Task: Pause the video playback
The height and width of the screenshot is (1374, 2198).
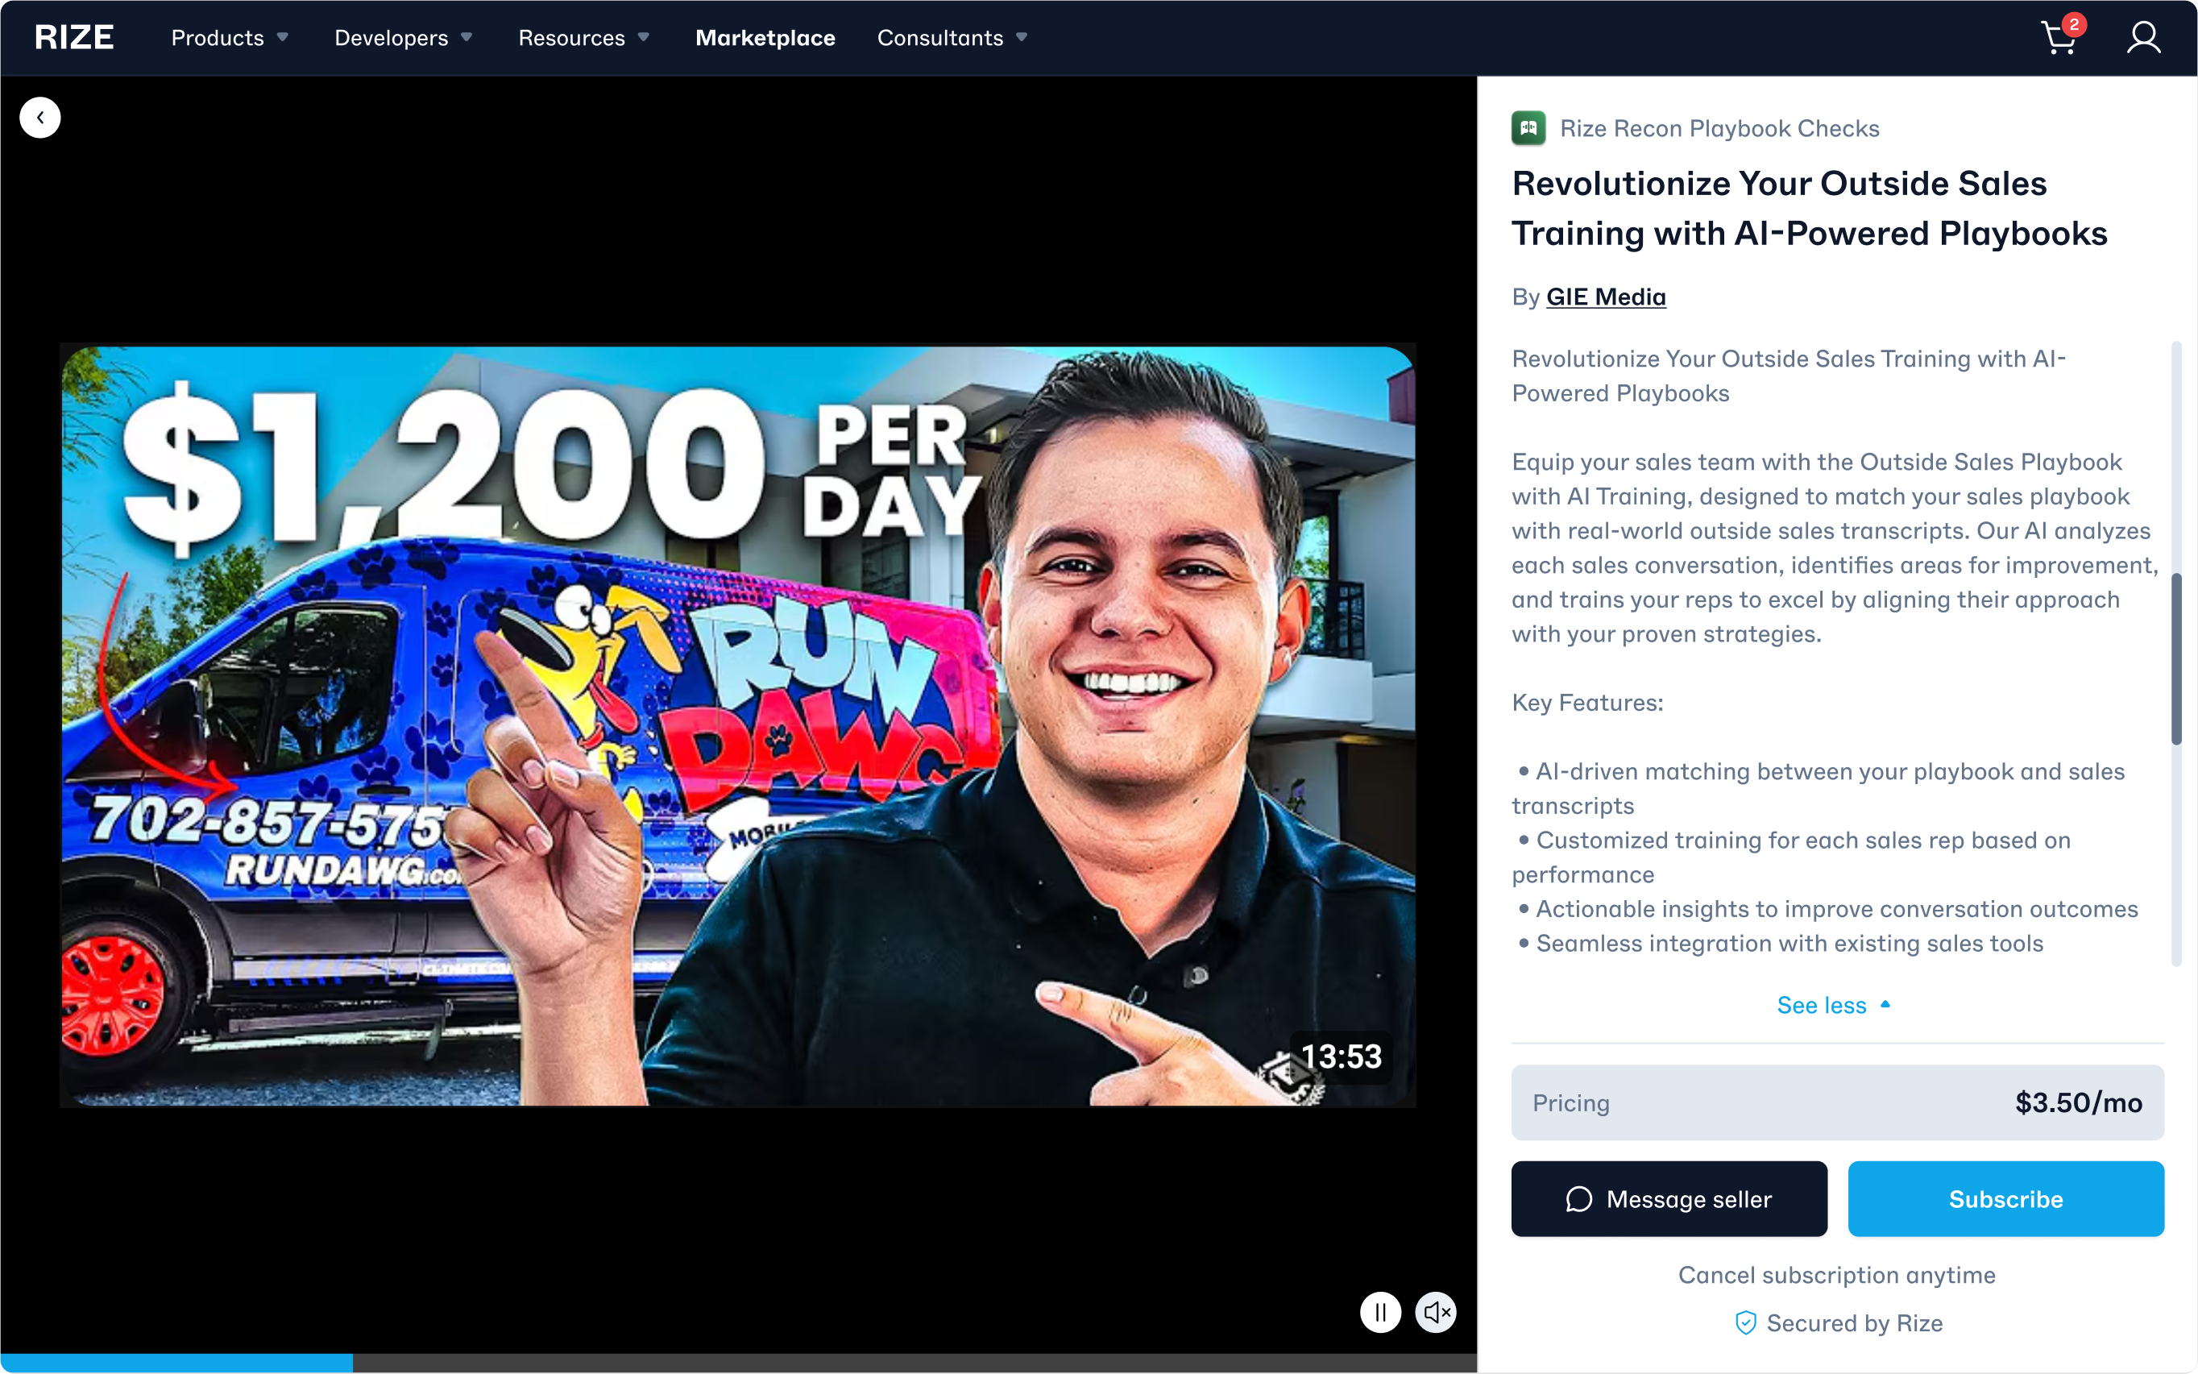Action: click(x=1380, y=1312)
